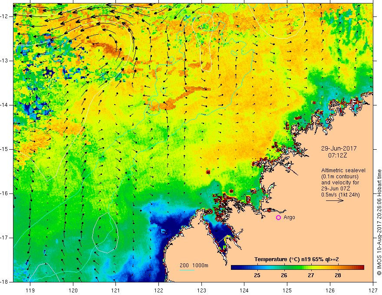Screen dimensions: 382x295
Task: Click longitude axis label '124'
Action: pyautogui.click(x=244, y=290)
